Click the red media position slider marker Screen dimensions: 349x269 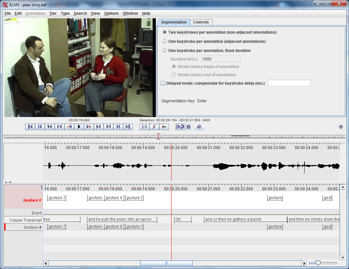tap(158, 136)
